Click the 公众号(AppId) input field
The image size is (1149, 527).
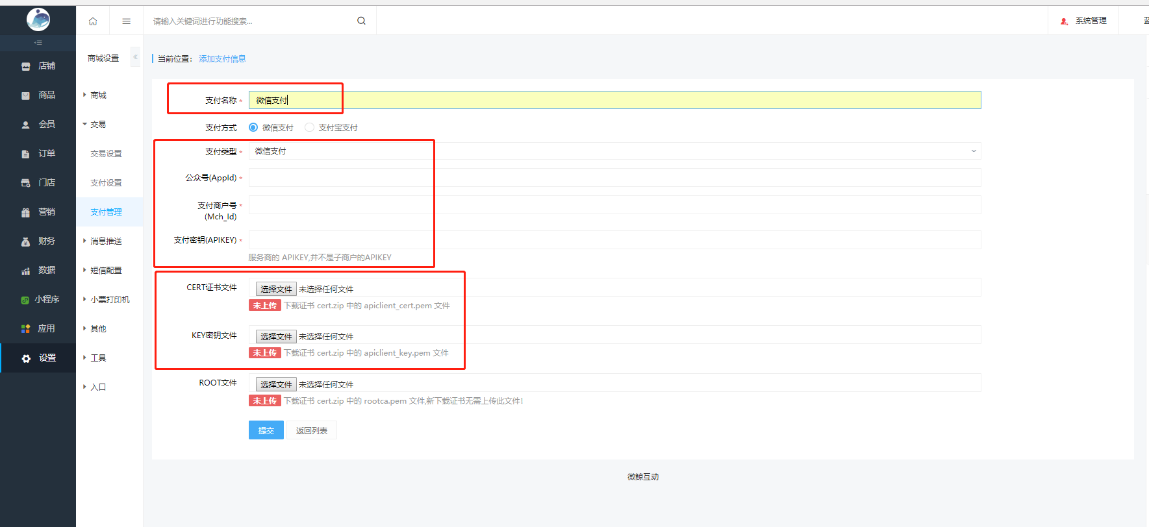coord(614,178)
